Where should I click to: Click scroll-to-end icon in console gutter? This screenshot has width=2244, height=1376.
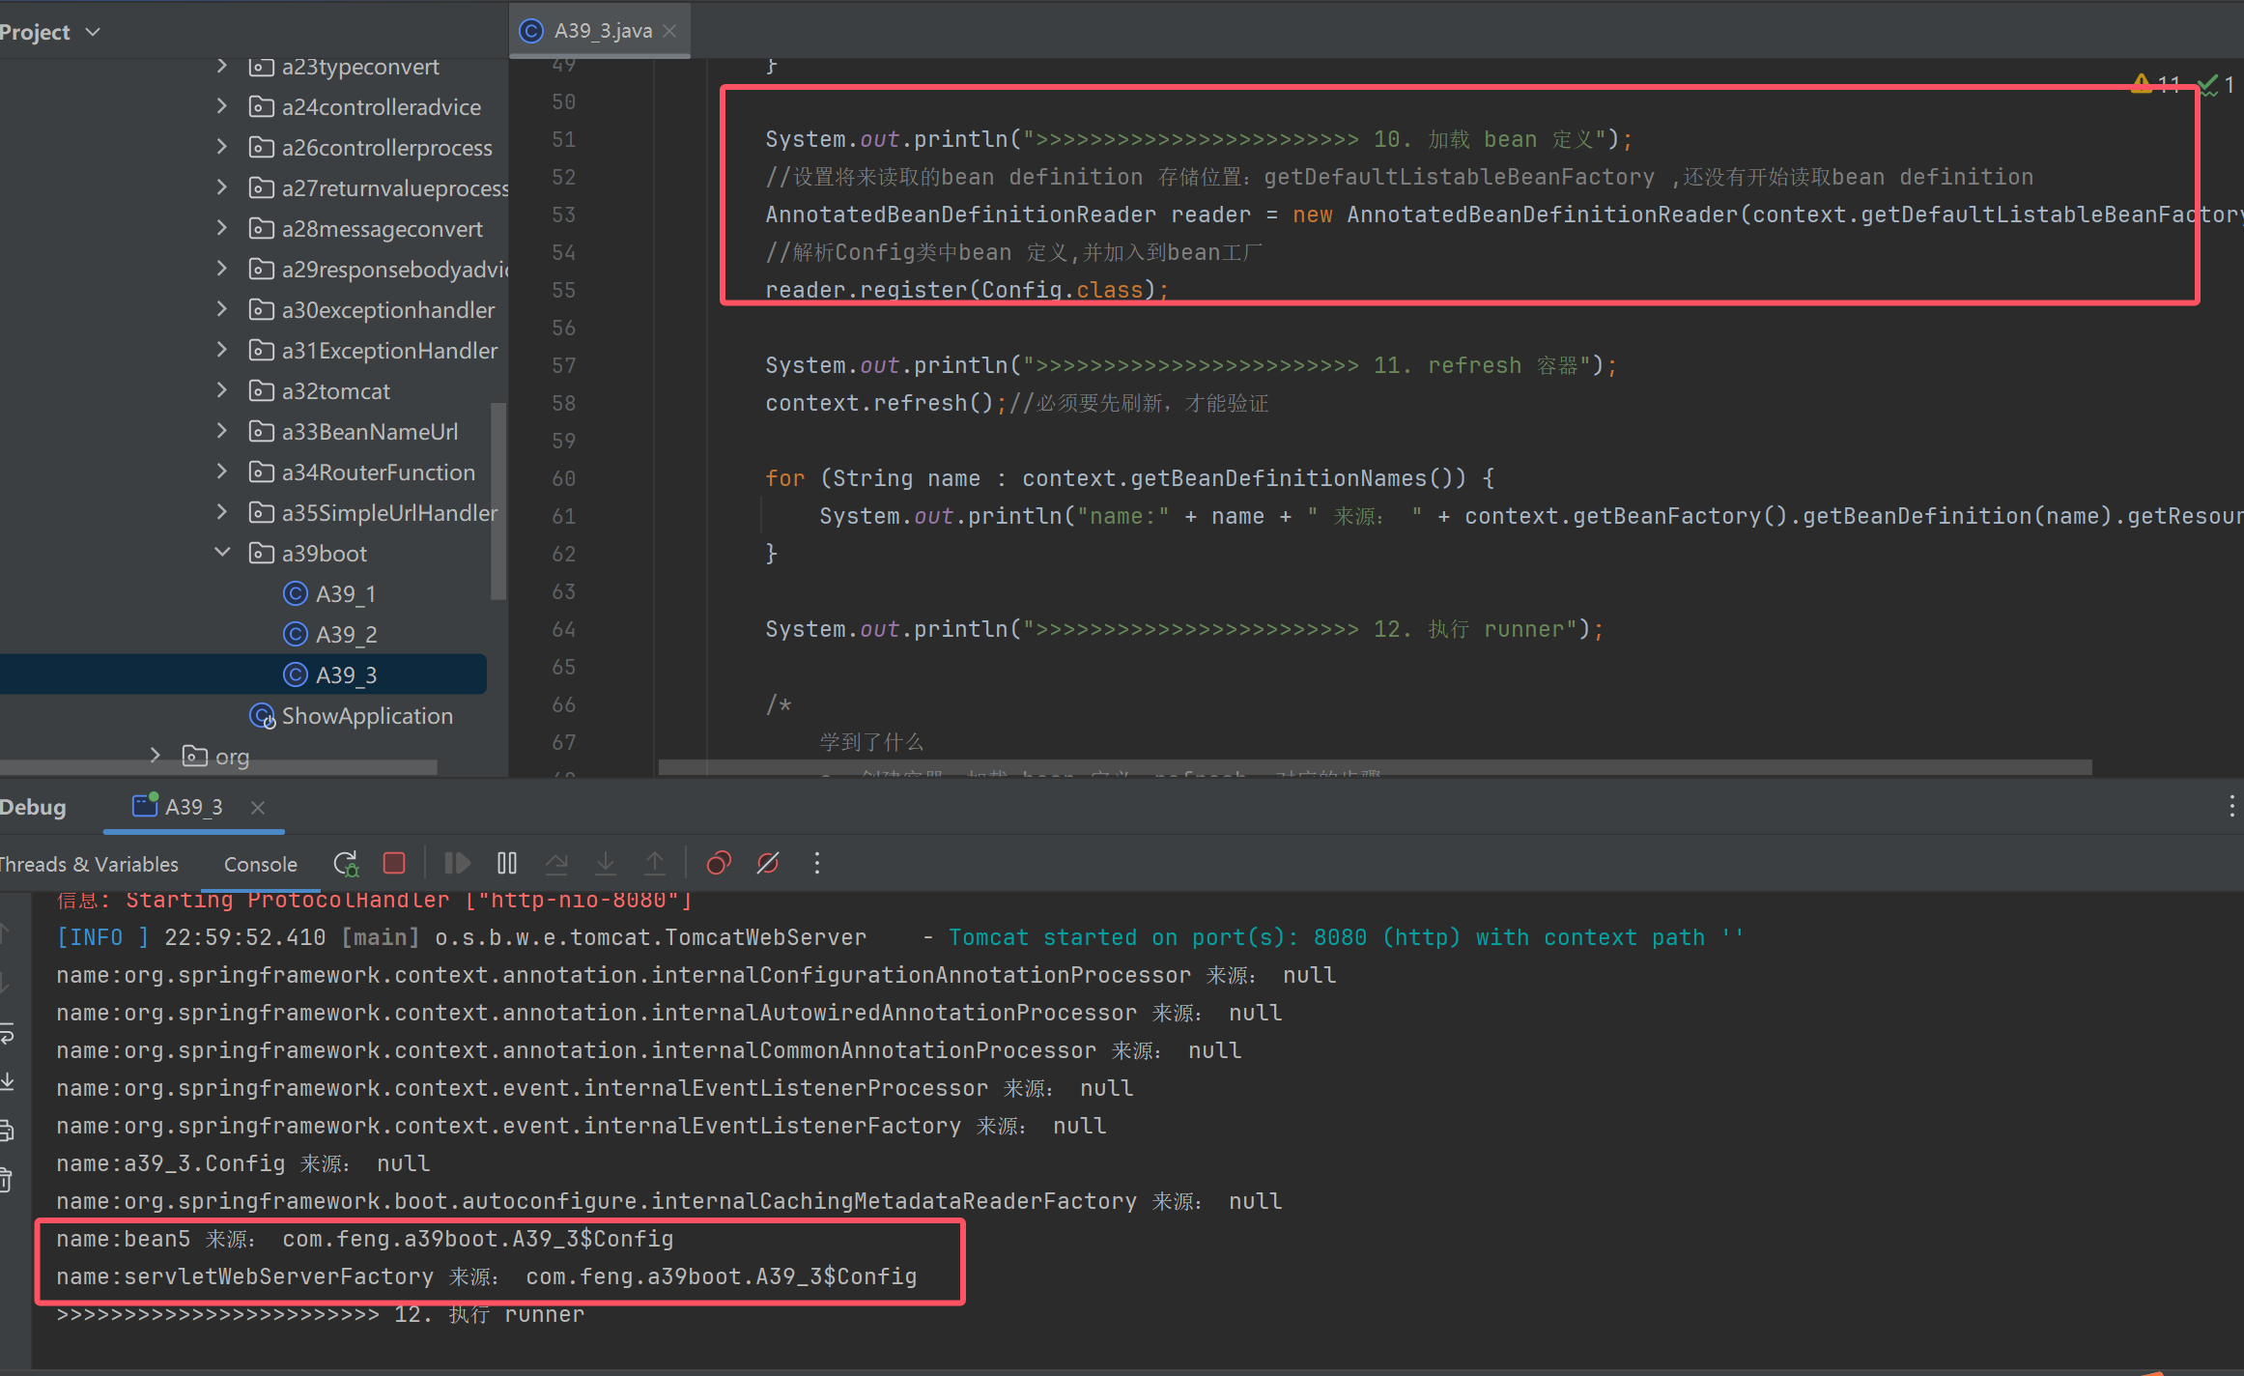7,1082
